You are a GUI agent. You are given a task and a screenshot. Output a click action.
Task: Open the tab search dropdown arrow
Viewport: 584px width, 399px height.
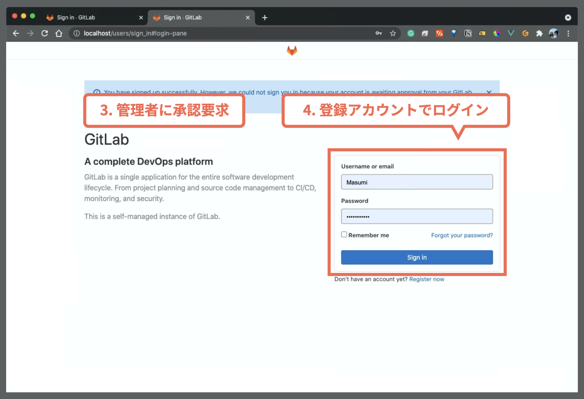pos(568,18)
